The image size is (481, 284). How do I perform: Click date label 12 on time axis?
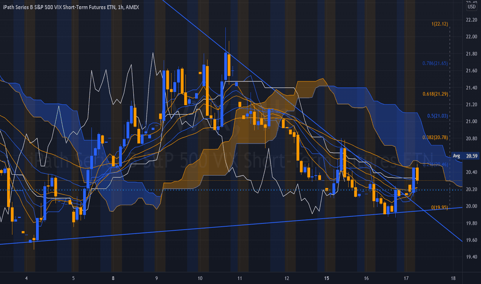pyautogui.click(x=286, y=278)
